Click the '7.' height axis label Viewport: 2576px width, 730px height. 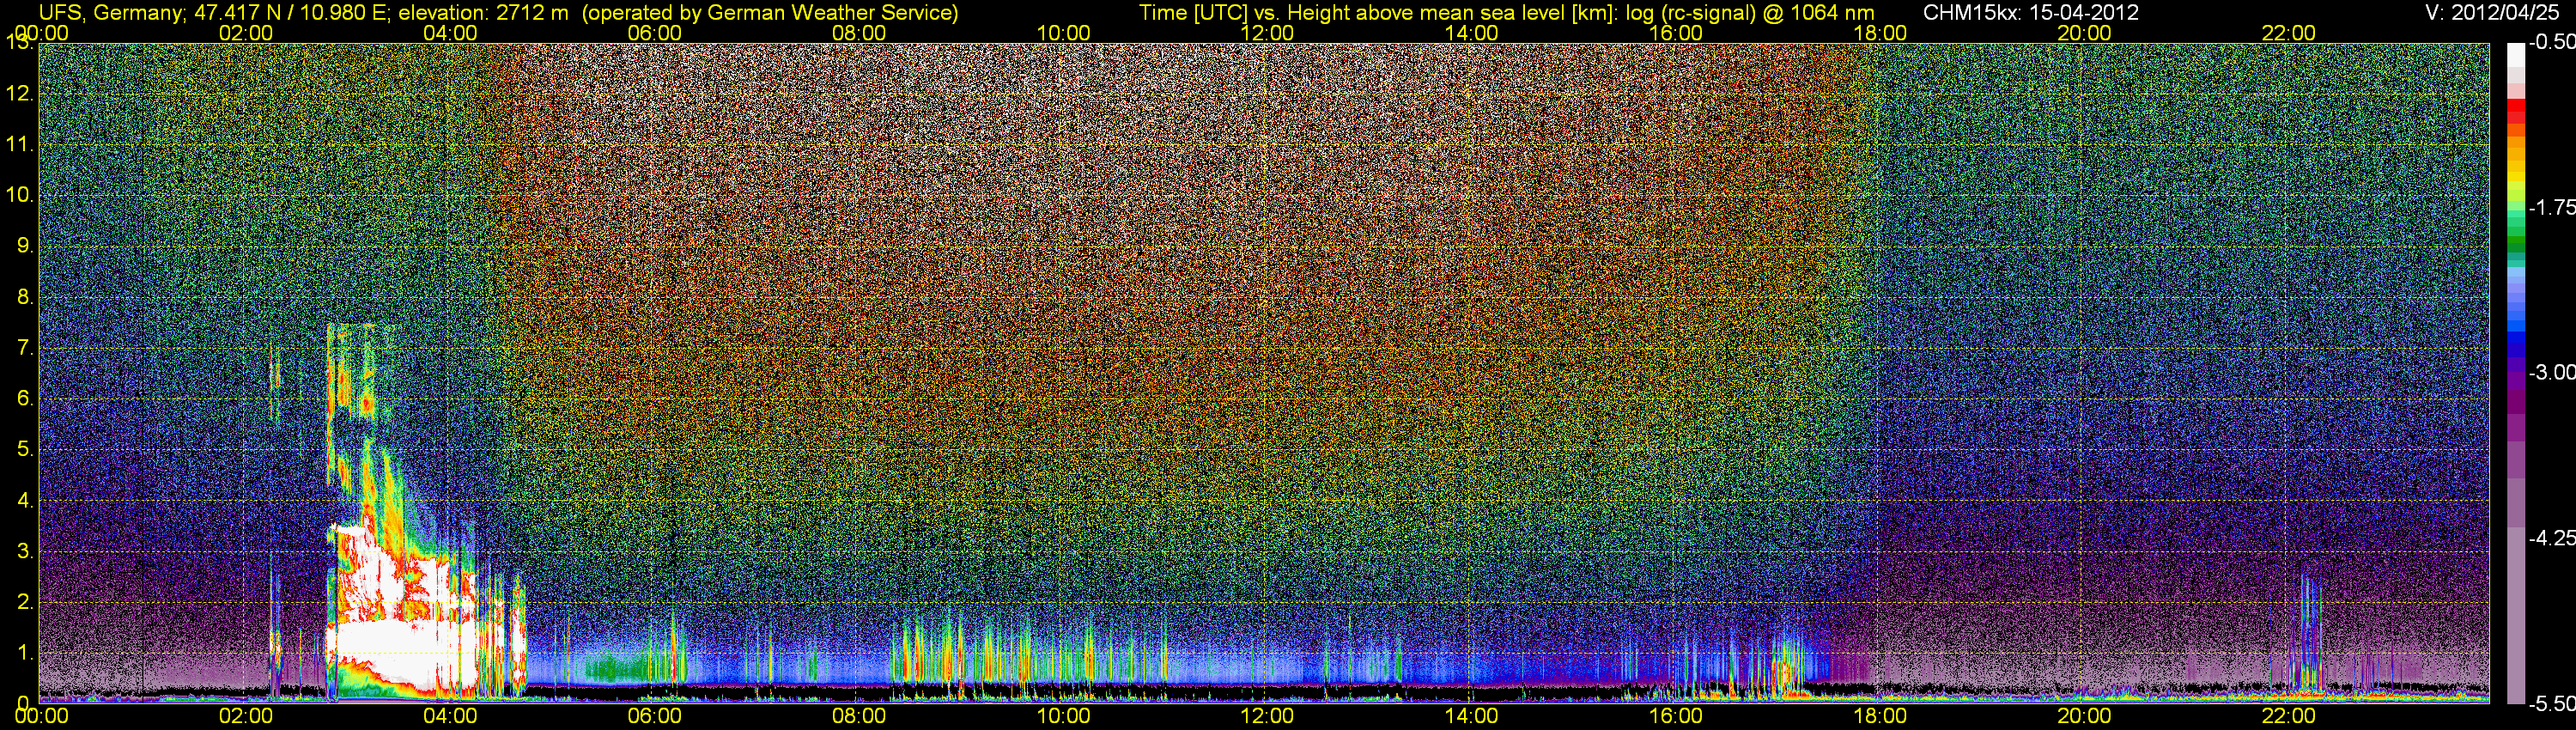tap(26, 348)
